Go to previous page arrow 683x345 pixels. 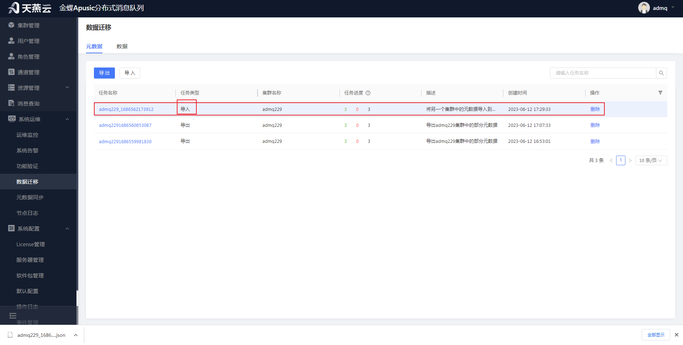pos(611,161)
